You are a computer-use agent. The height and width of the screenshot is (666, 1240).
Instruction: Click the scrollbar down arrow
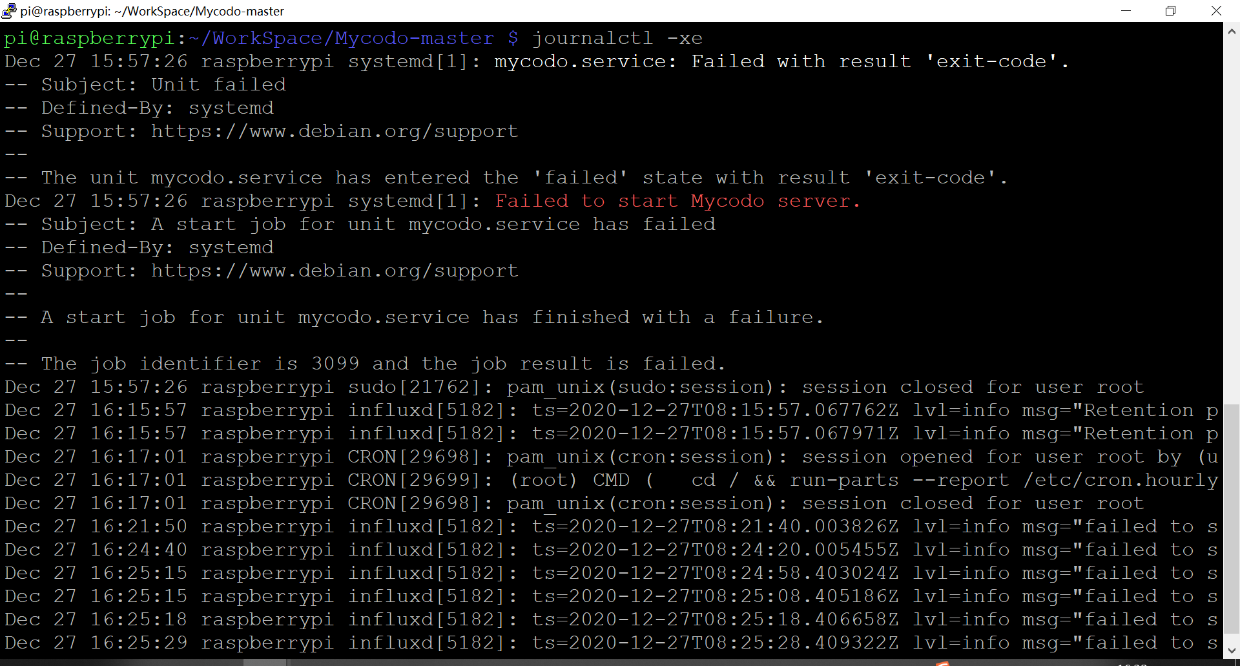1230,651
